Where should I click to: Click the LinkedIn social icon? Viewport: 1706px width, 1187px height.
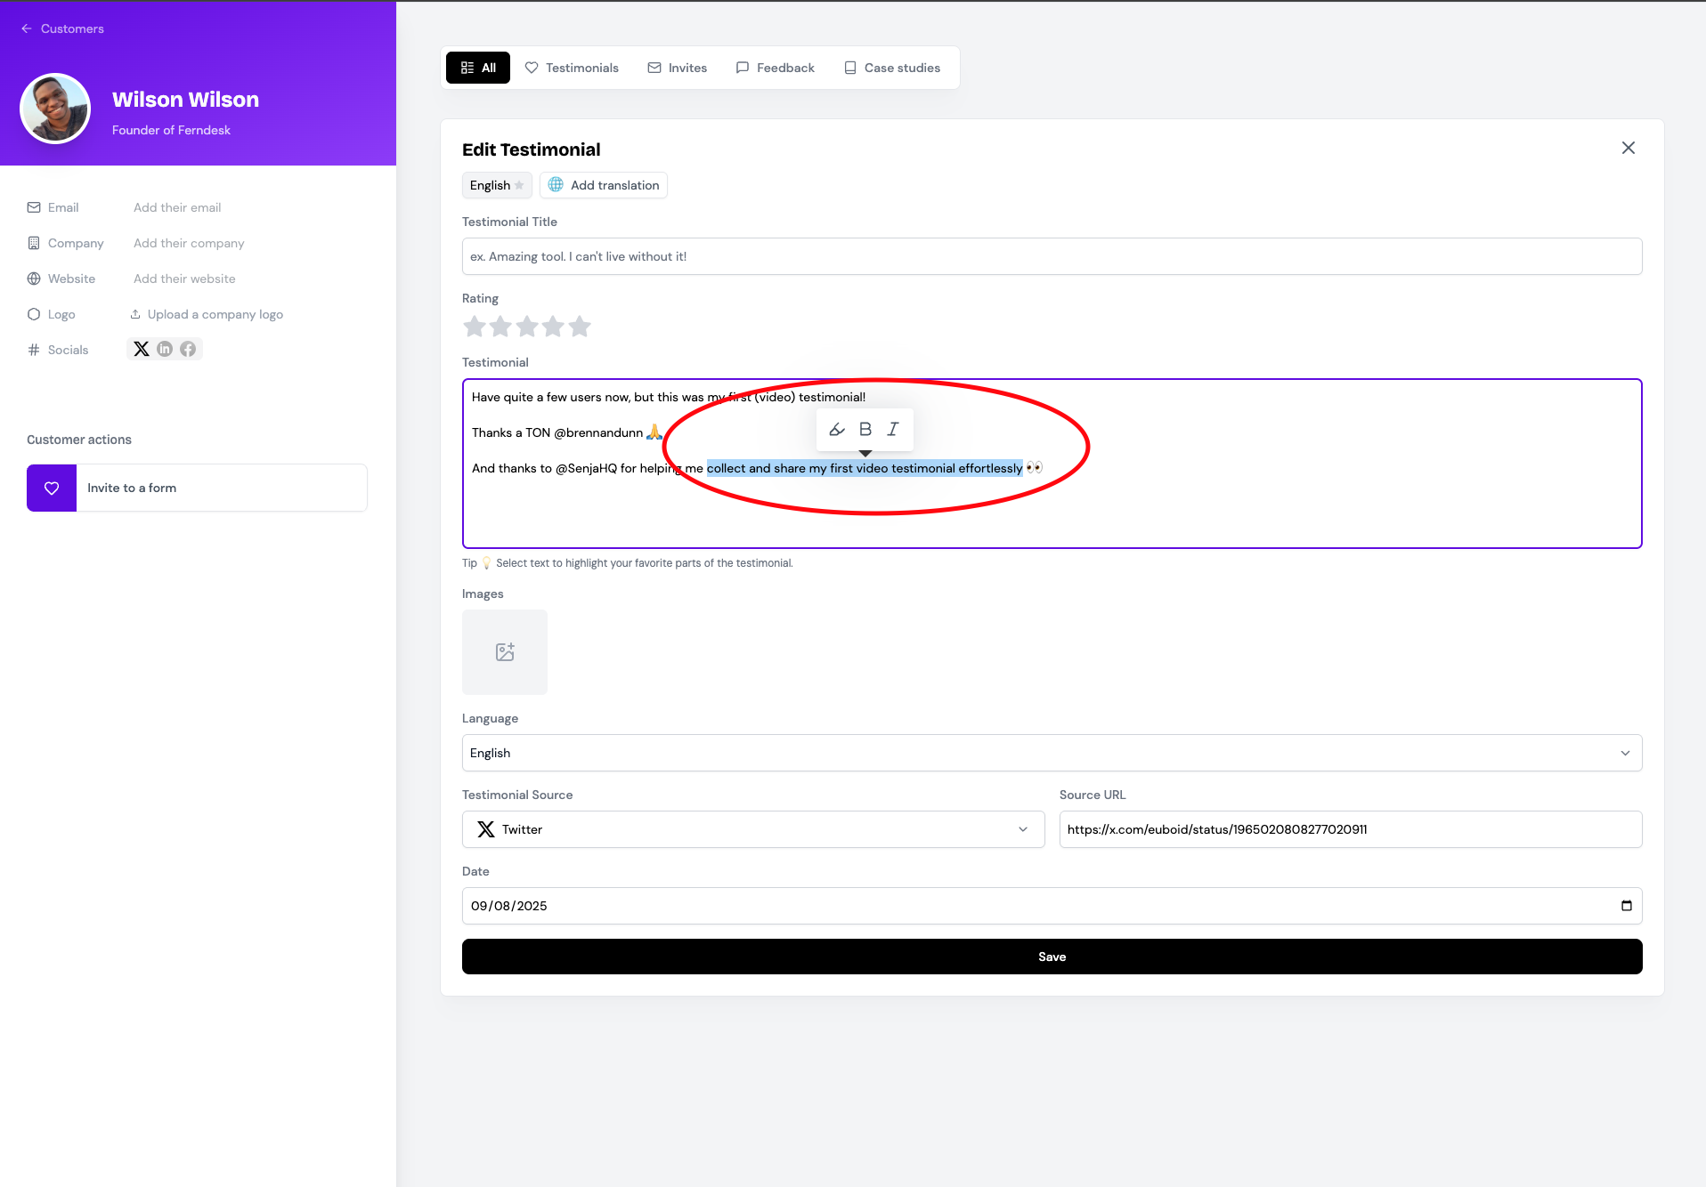(165, 349)
